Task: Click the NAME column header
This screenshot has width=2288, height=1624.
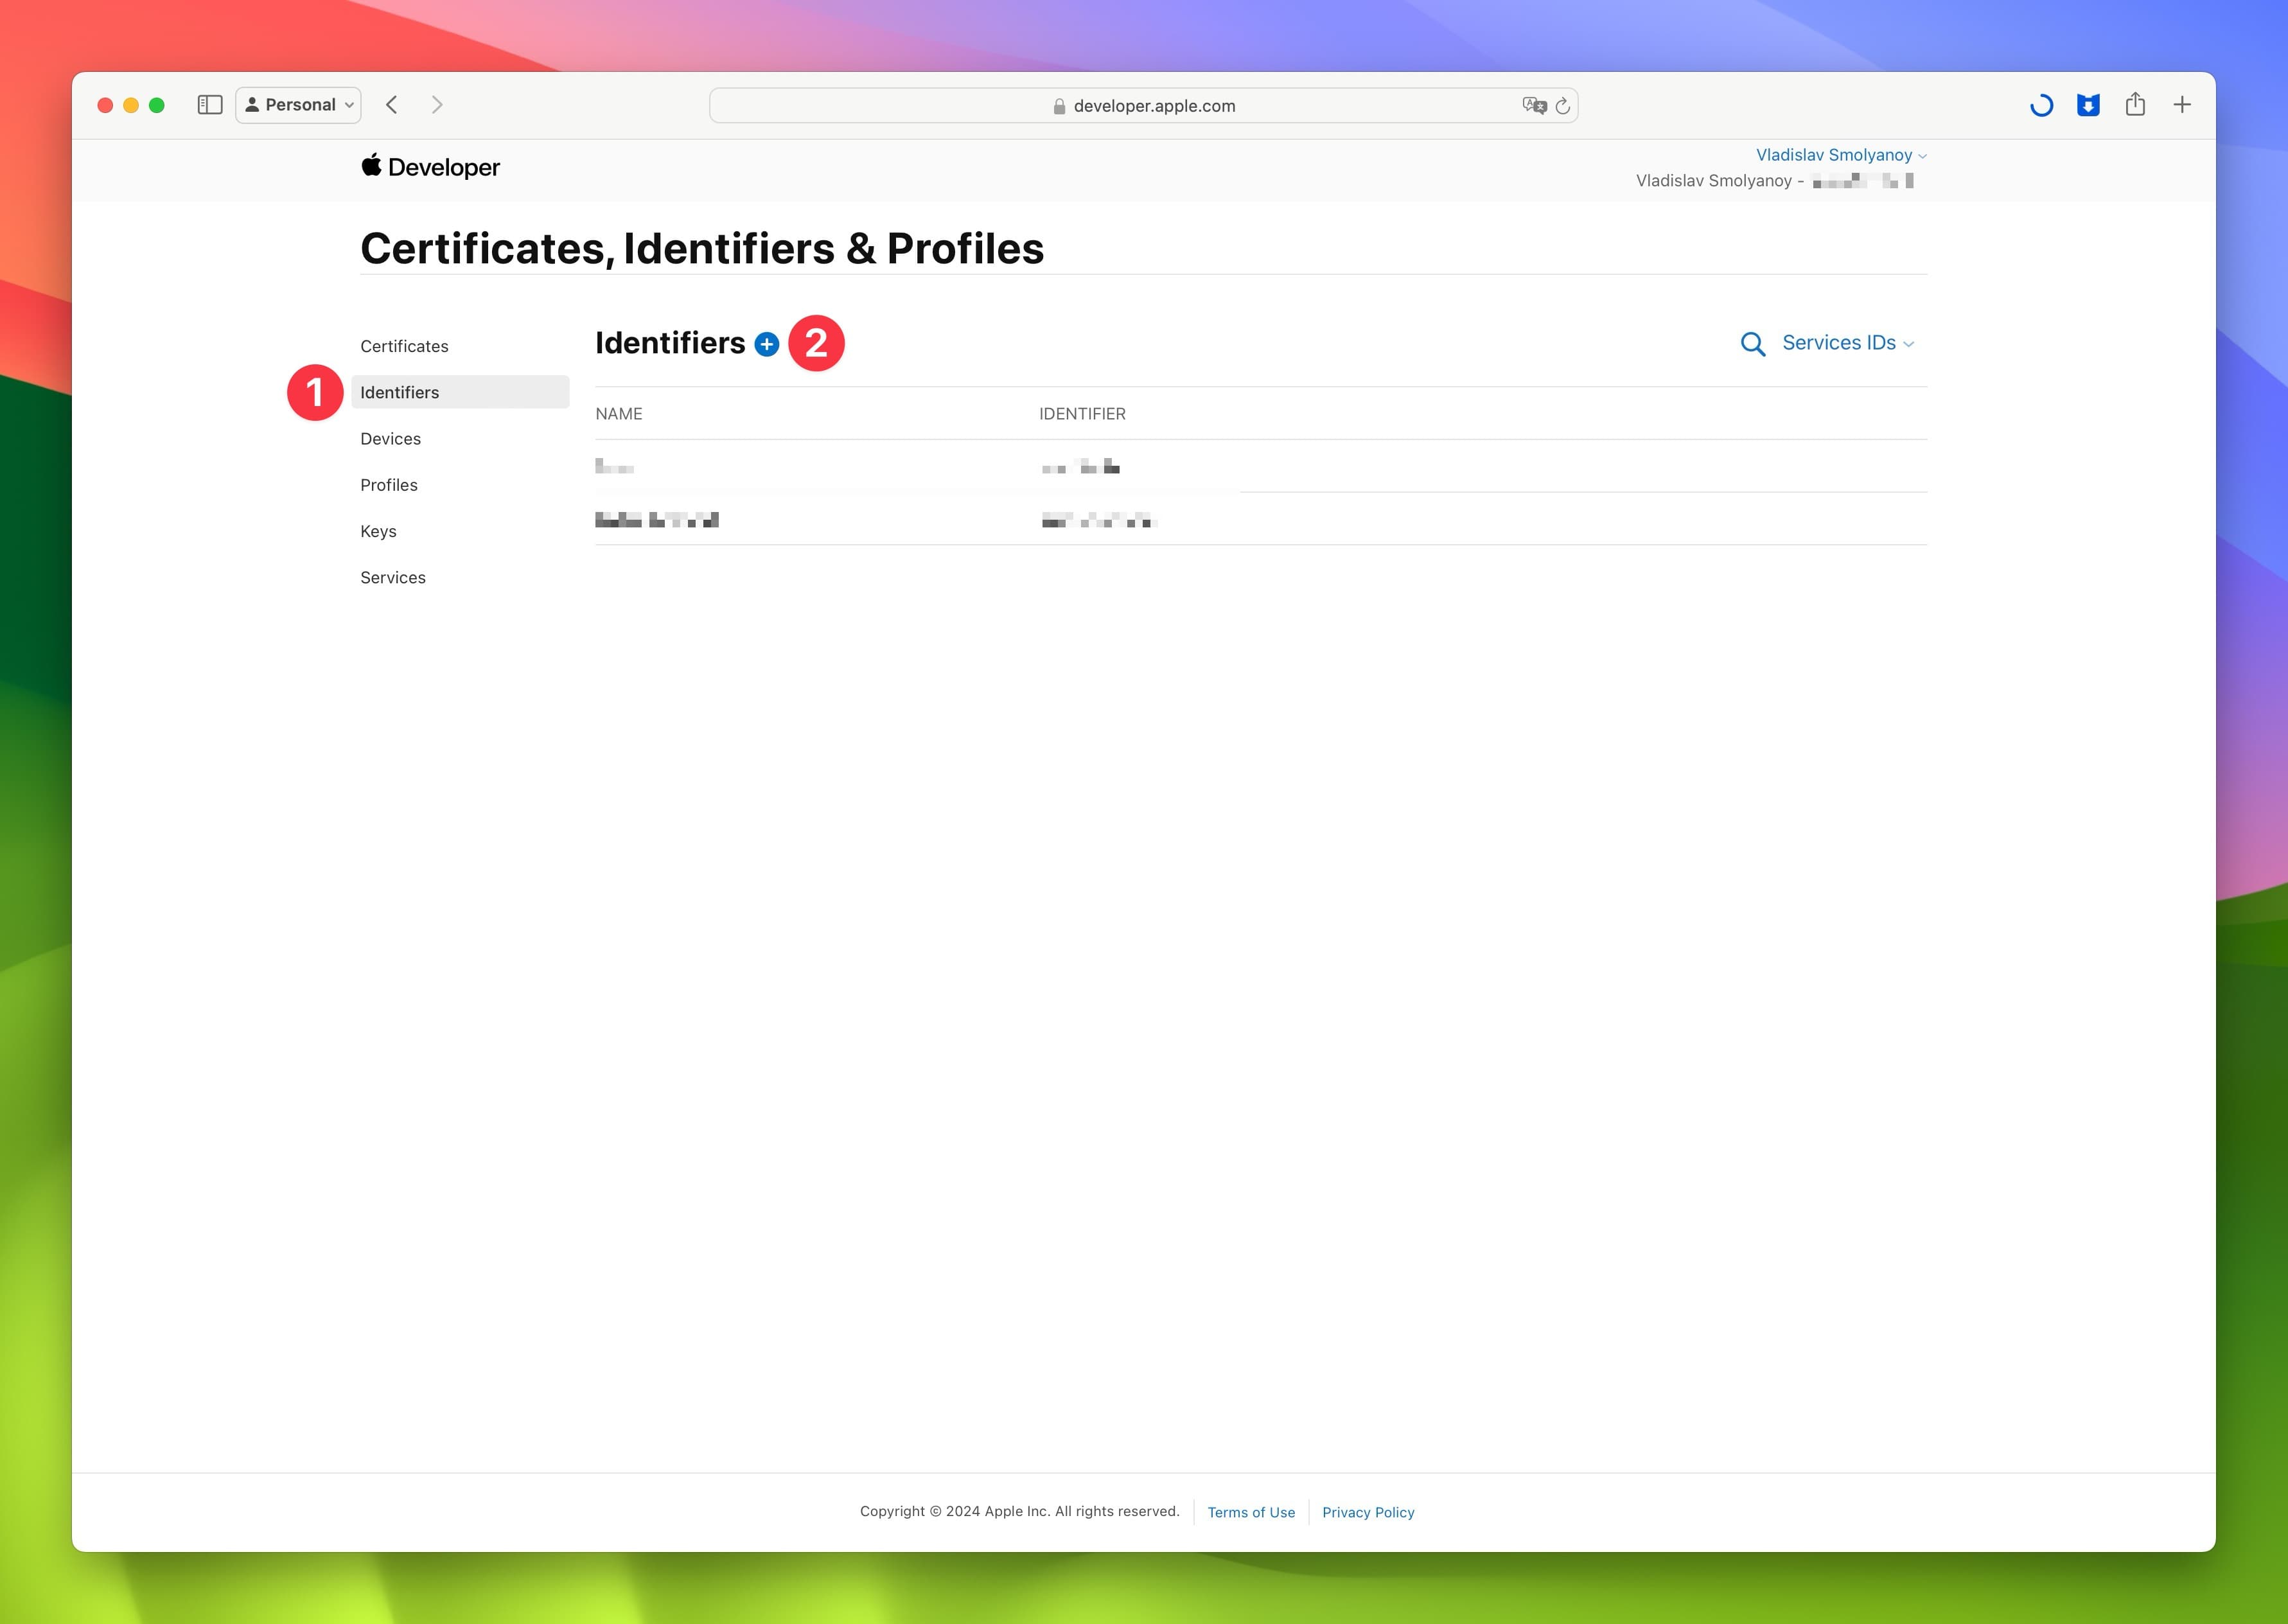Action: [619, 414]
